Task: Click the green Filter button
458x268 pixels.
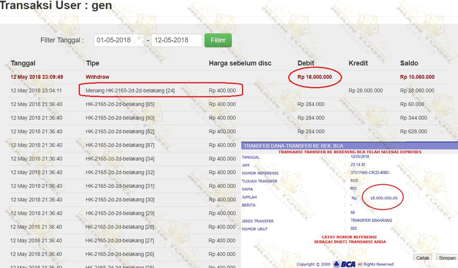Action: click(218, 40)
